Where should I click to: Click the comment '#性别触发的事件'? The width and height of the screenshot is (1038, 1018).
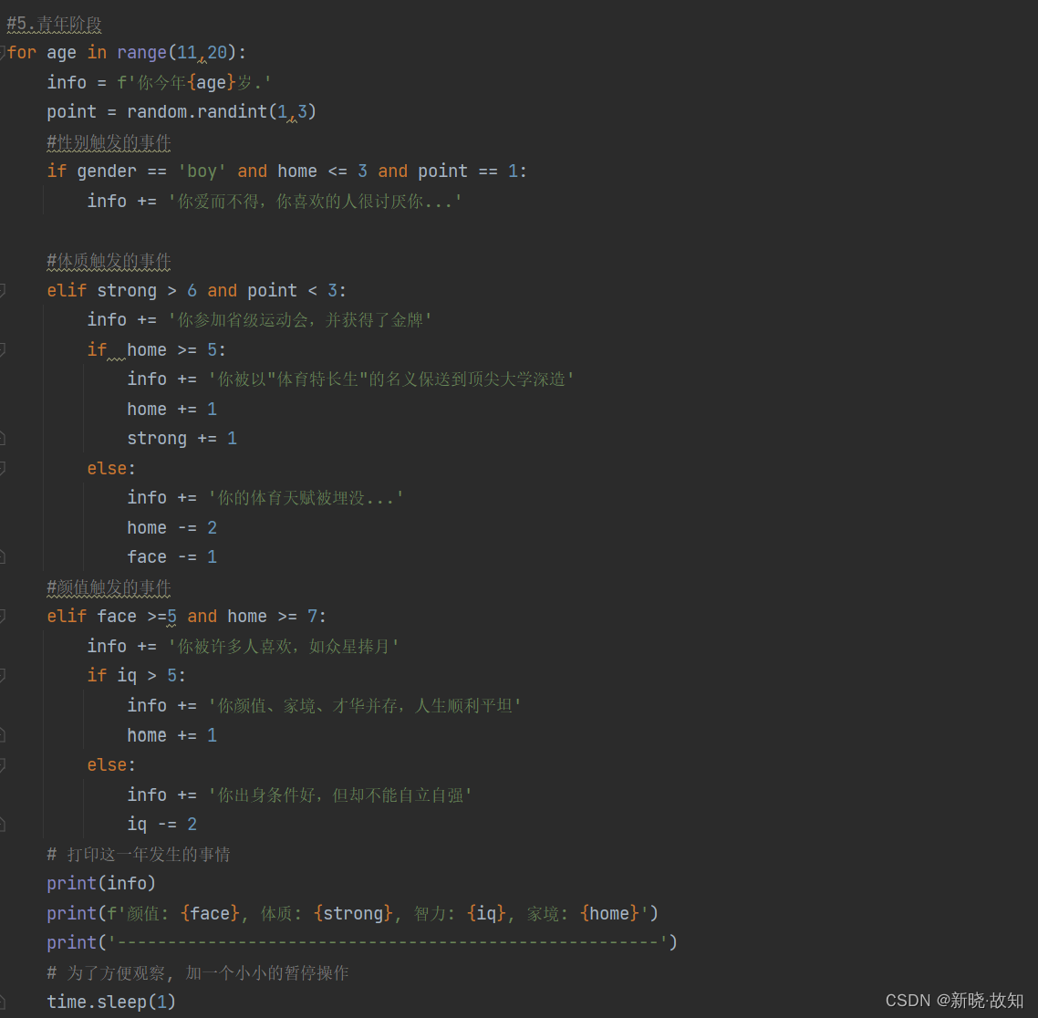109,142
